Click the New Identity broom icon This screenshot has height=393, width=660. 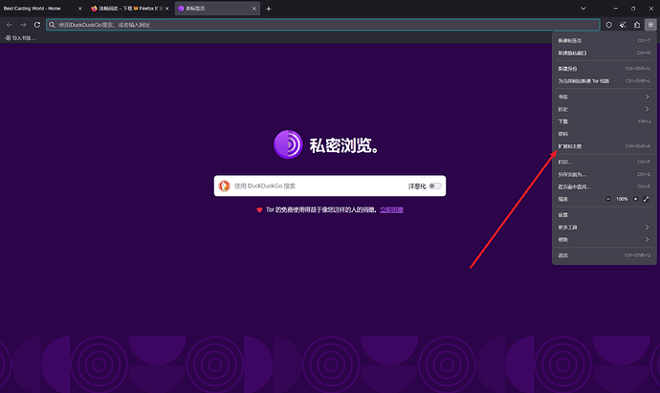tap(623, 25)
